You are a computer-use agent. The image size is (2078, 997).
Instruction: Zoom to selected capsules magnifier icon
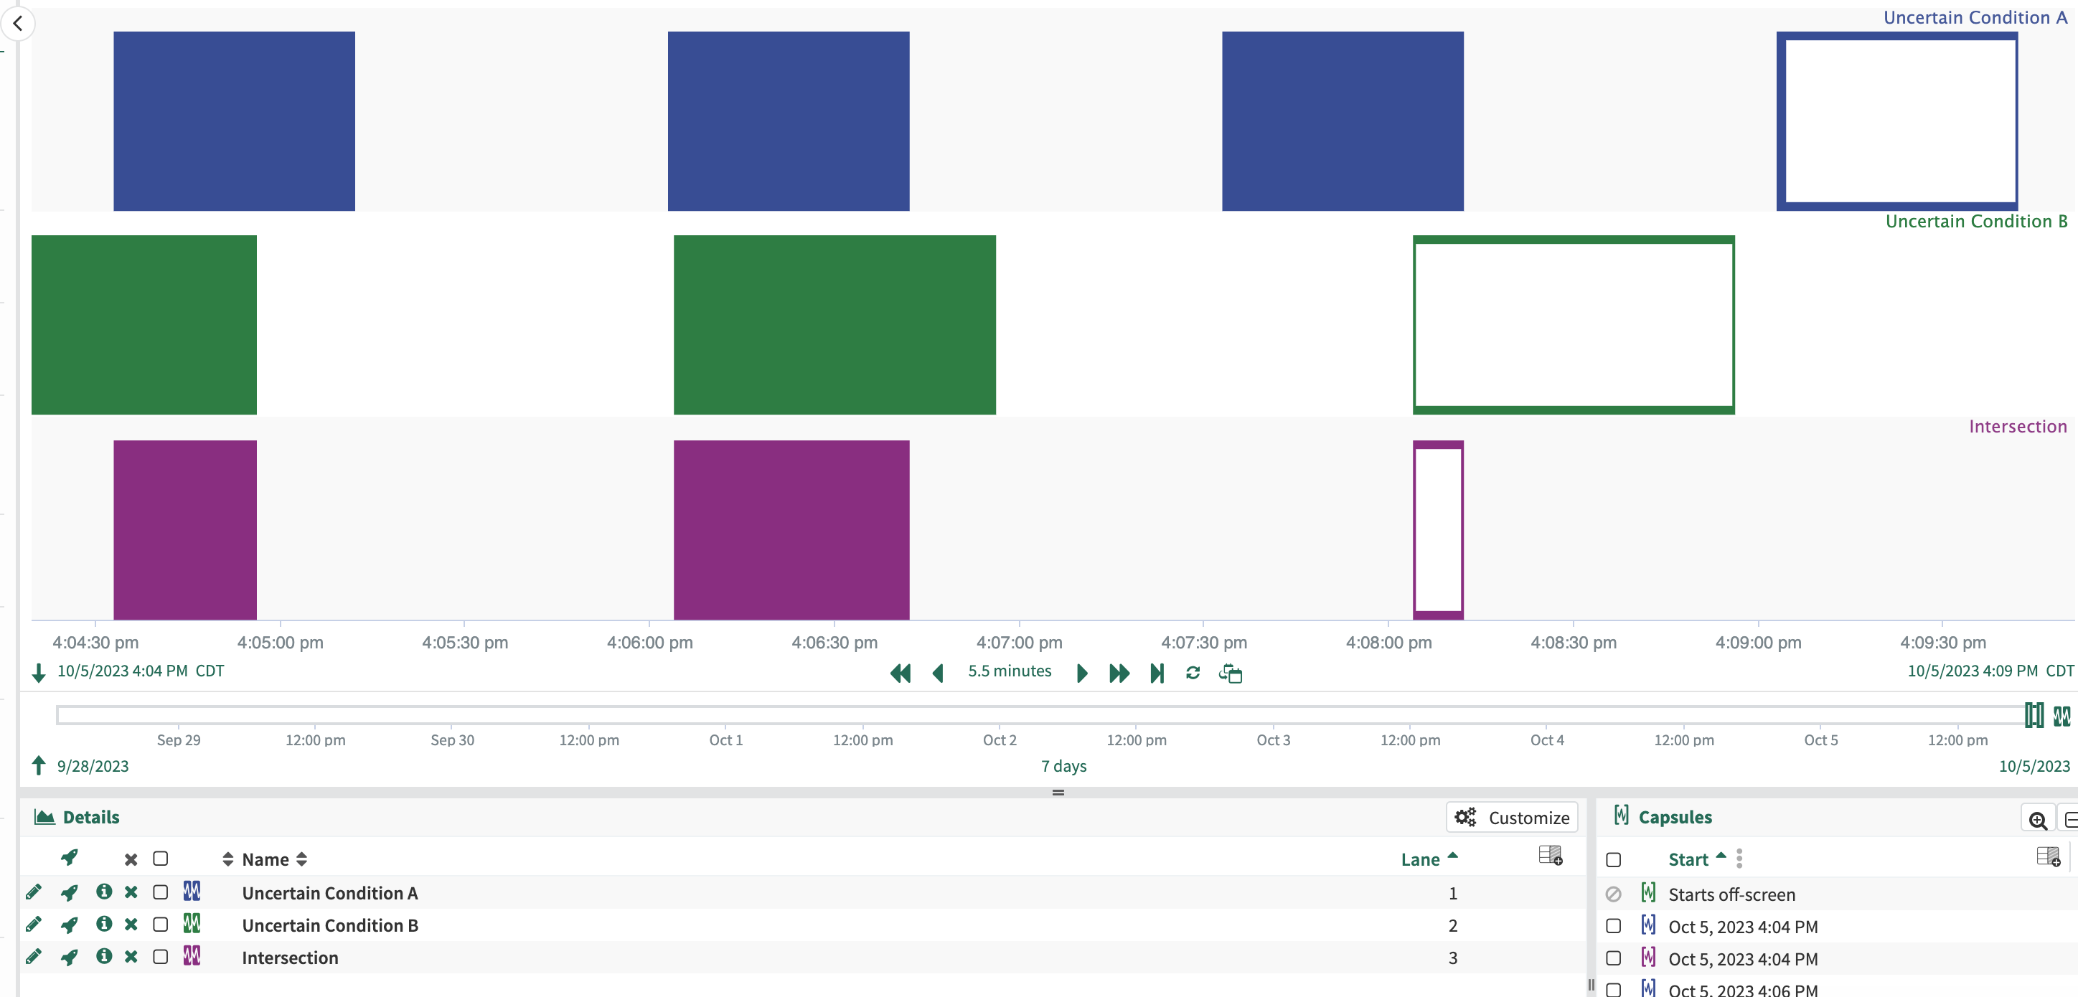click(2037, 820)
